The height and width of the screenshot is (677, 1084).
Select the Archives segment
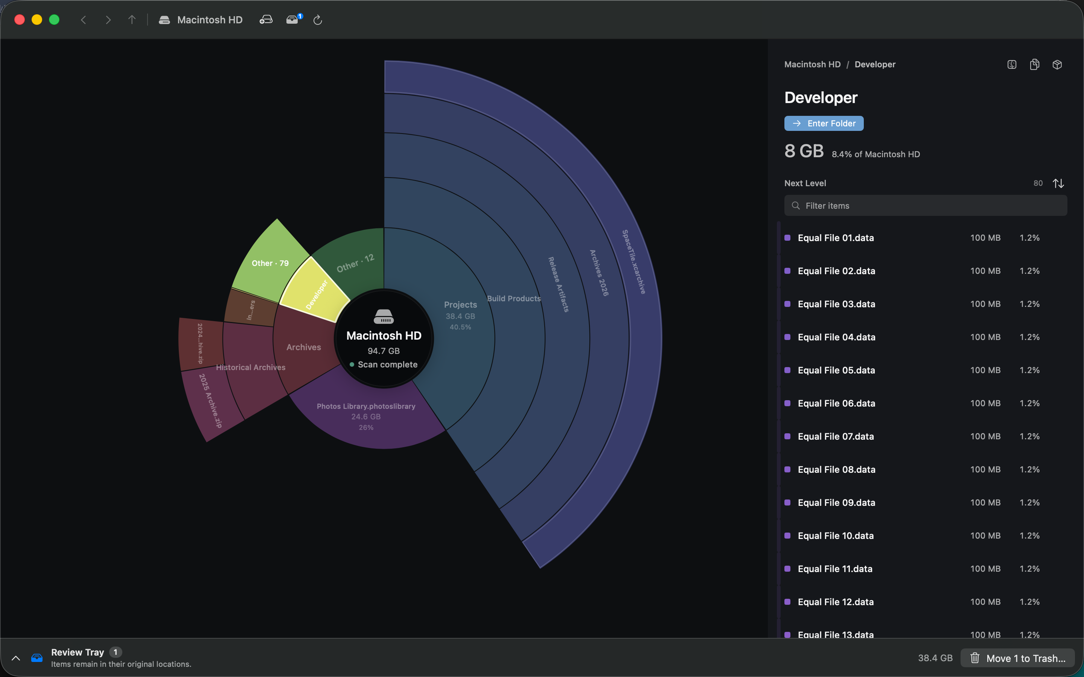point(304,348)
